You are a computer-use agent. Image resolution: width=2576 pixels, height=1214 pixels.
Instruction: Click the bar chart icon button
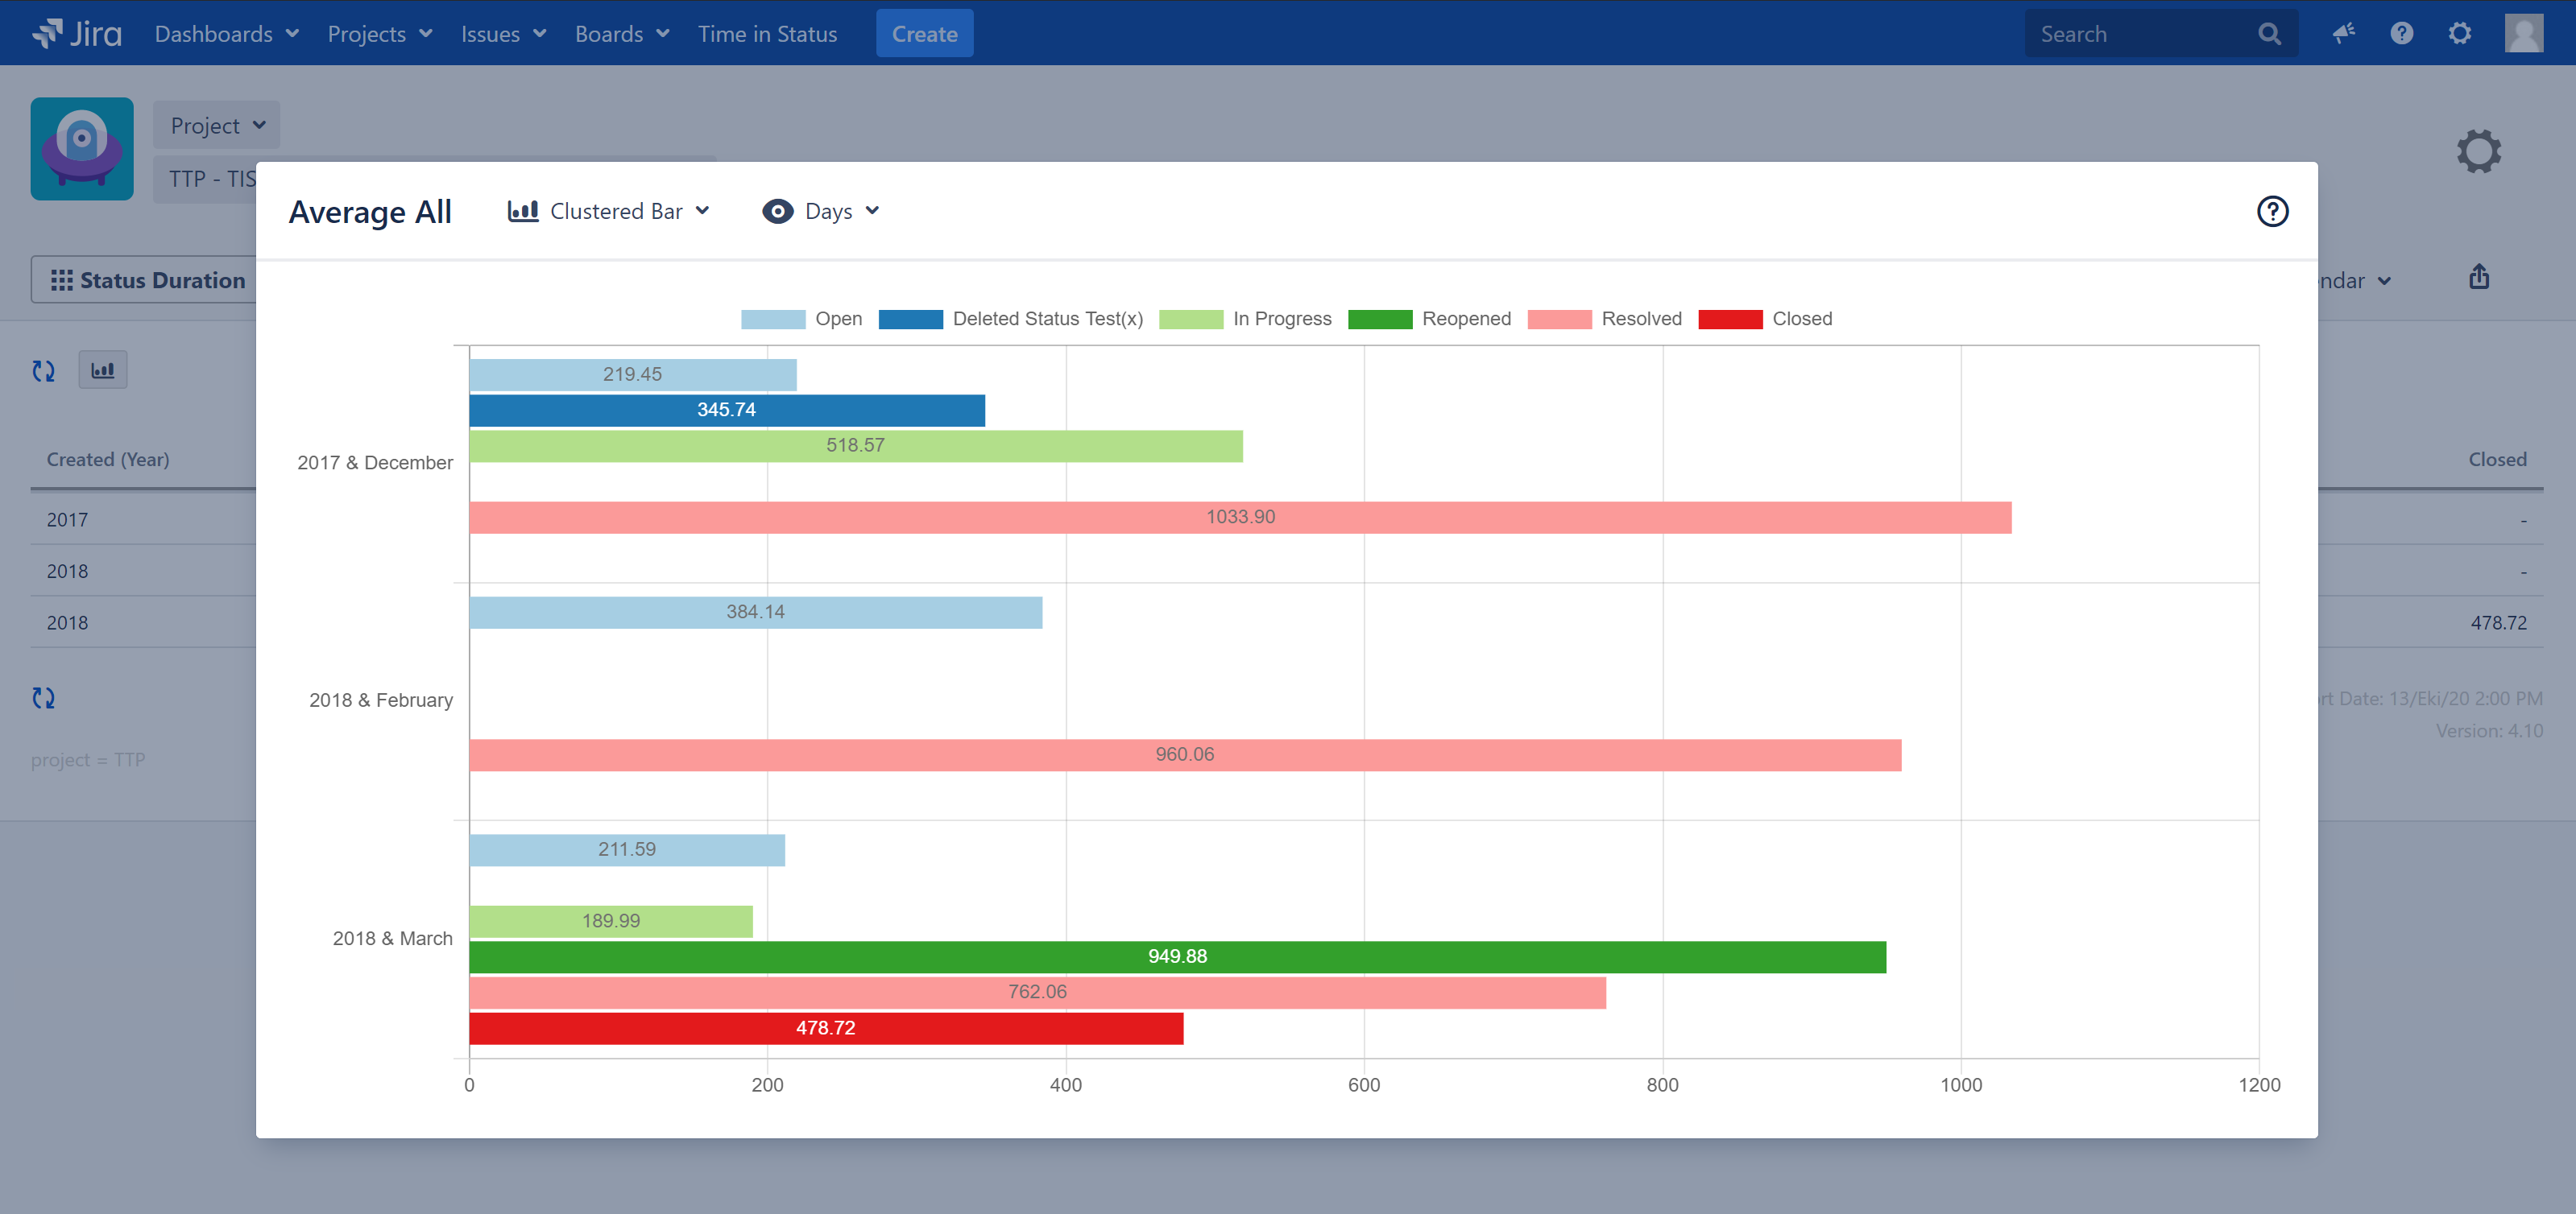pos(103,370)
